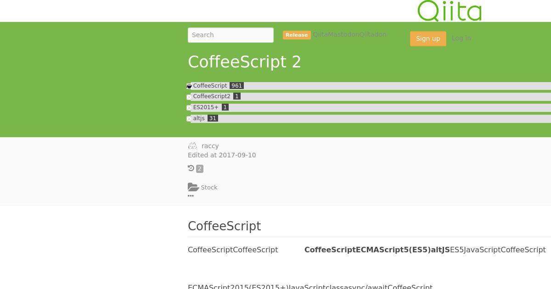The width and height of the screenshot is (551, 289).
Task: Click the Sign up button
Action: click(428, 39)
